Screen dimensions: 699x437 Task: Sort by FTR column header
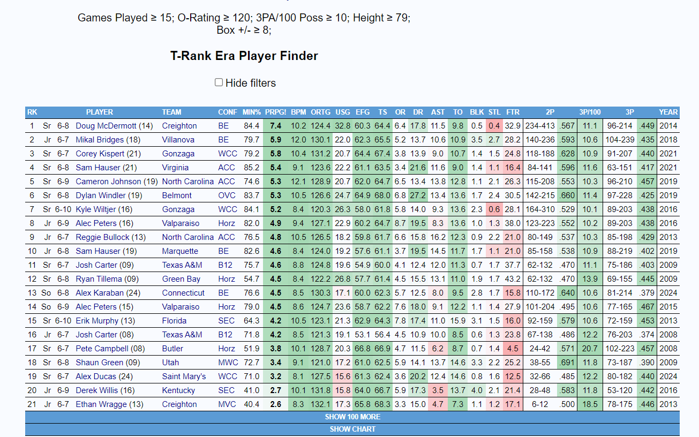pos(513,112)
